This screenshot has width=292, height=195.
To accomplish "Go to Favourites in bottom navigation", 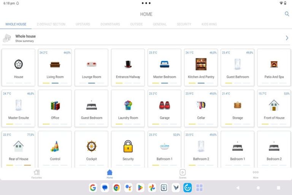I will [37, 174].
